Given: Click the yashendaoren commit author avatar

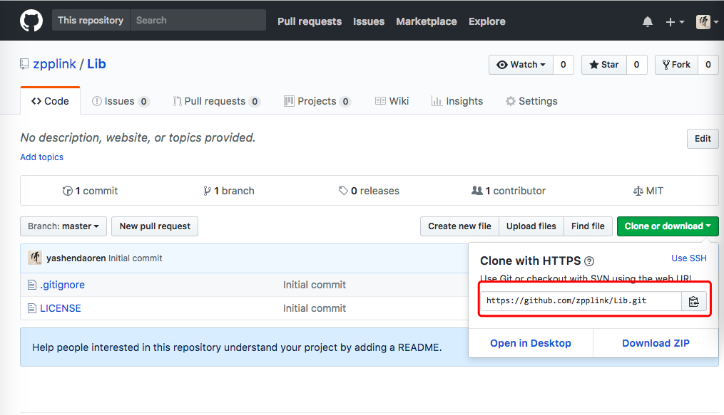Looking at the screenshot, I should [34, 258].
